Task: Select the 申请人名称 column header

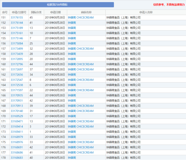Action: (146, 12)
